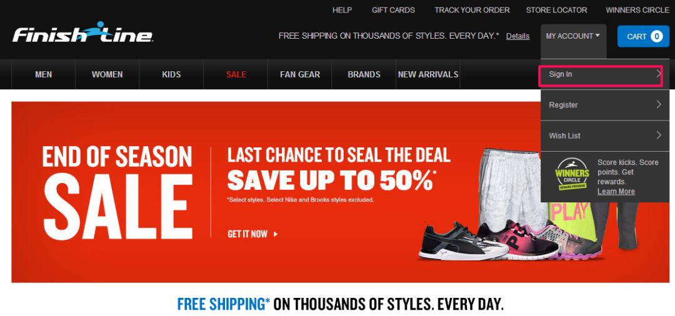Open the Men navigation menu
This screenshot has width=675, height=316.
pyautogui.click(x=44, y=74)
